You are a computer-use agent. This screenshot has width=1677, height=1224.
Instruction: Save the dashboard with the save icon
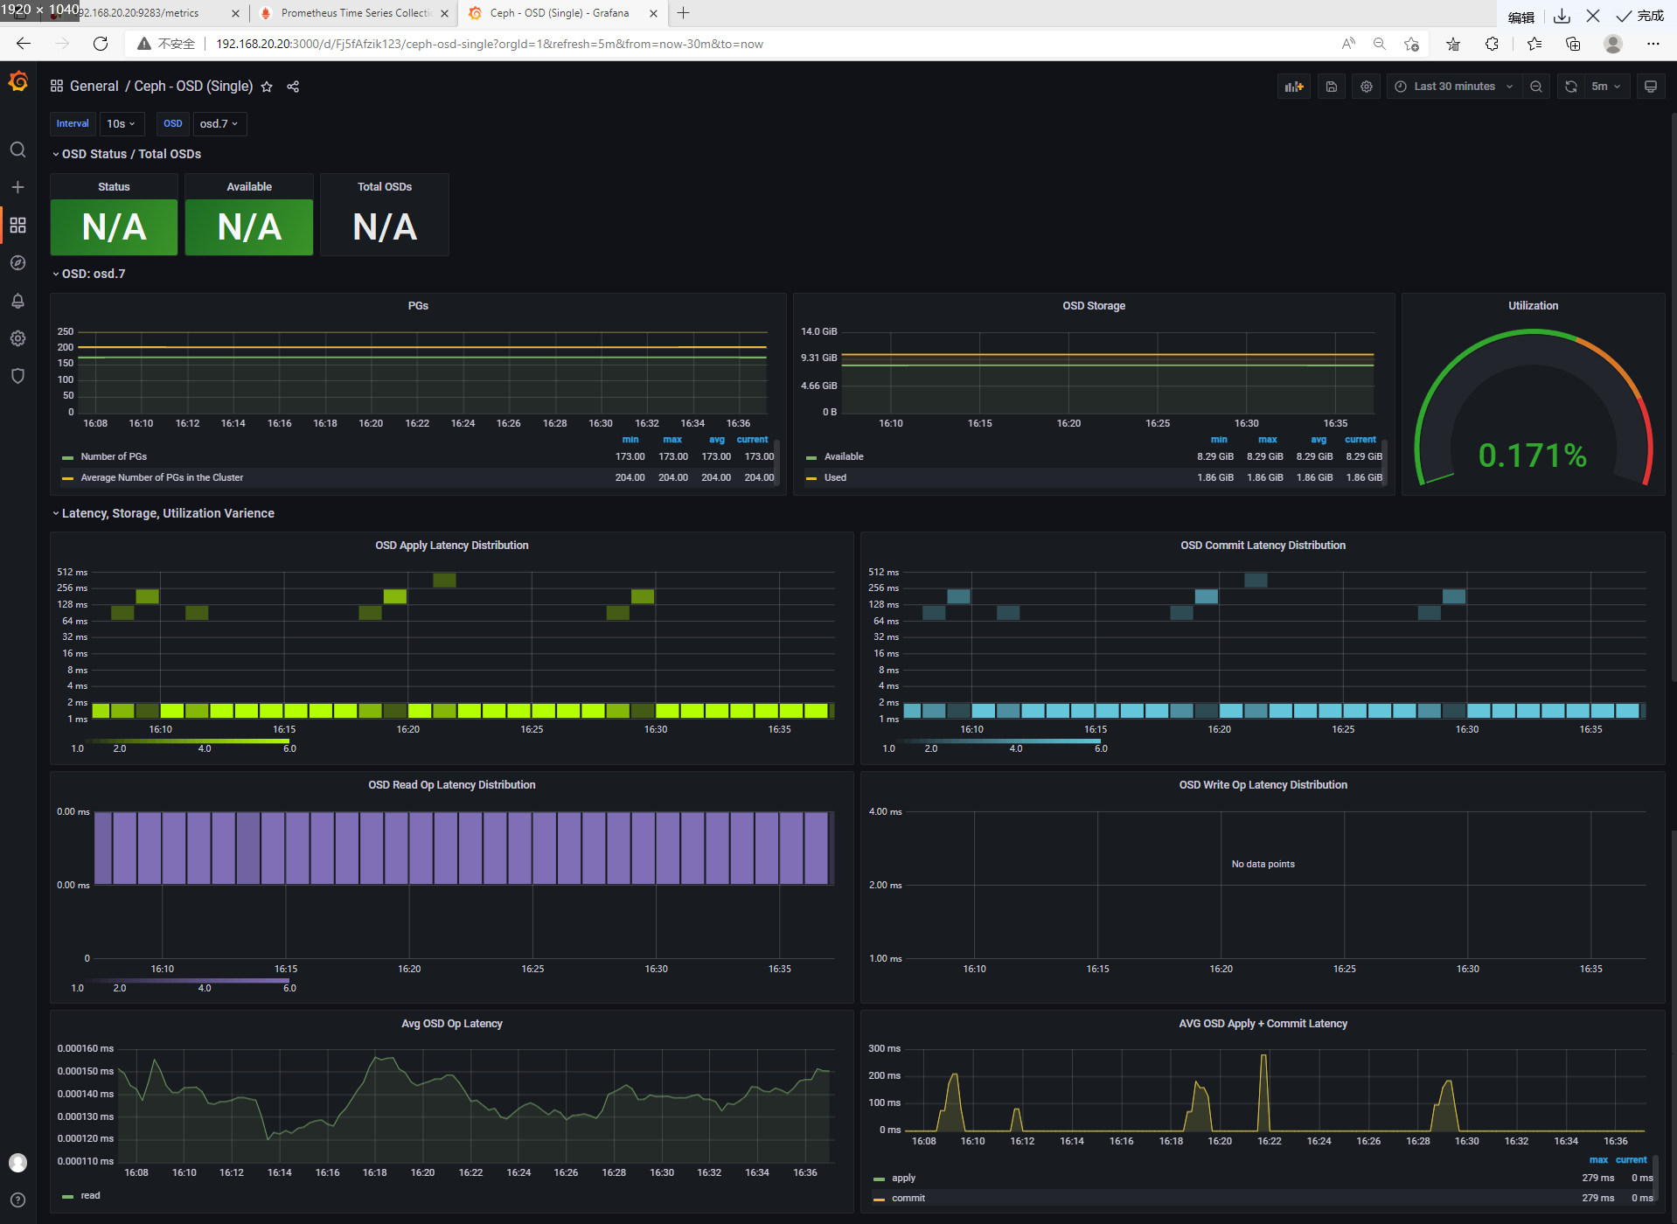click(x=1331, y=87)
